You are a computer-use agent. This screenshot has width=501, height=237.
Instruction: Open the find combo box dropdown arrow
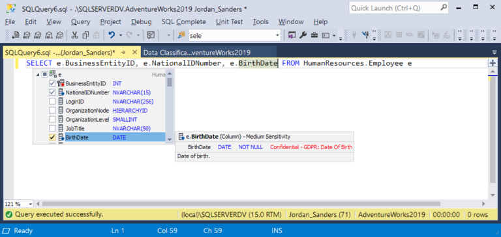tap(277, 35)
